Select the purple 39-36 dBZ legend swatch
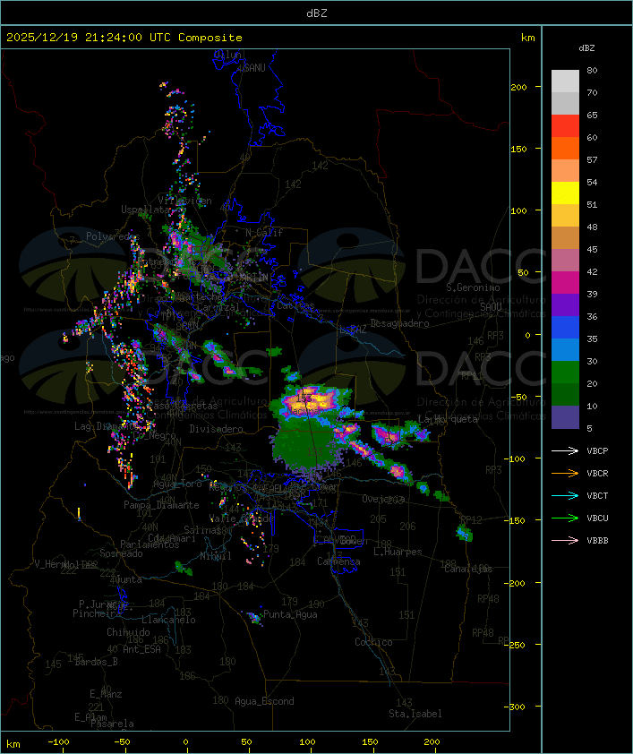Viewport: 633px width, 754px height. point(565,304)
